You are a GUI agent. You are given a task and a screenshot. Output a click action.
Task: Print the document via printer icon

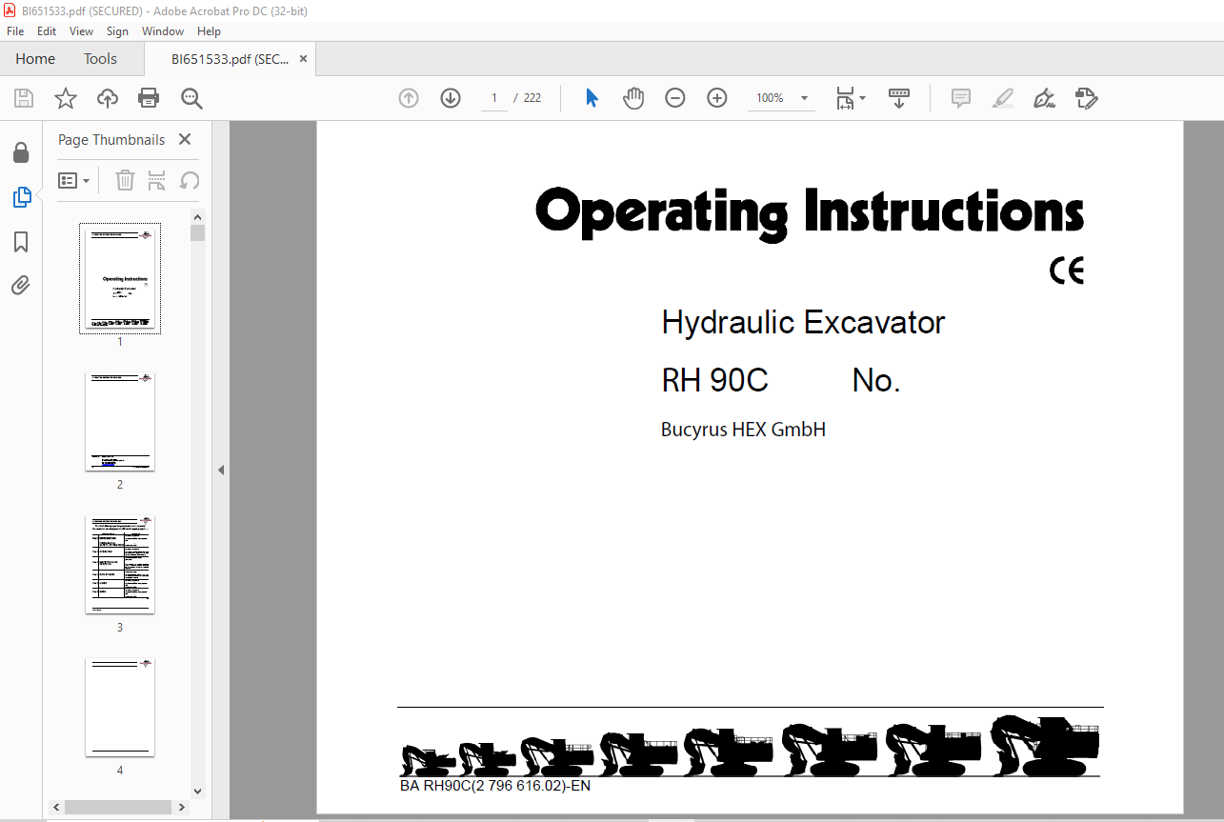tap(149, 98)
